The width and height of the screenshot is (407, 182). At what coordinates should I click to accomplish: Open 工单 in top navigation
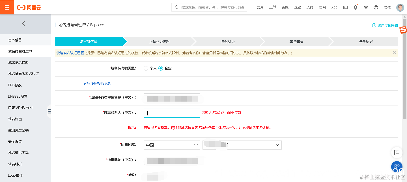pos(273,7)
